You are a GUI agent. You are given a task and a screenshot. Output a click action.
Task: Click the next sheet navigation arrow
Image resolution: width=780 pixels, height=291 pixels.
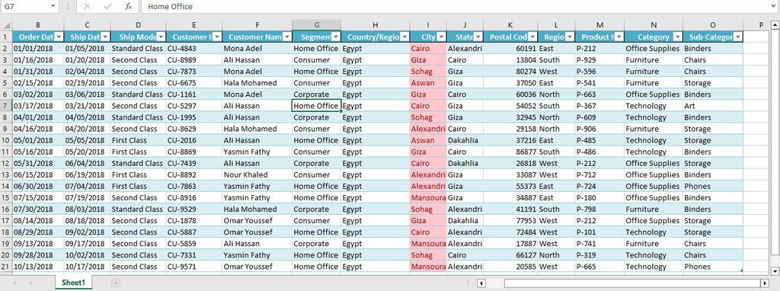coord(30,283)
